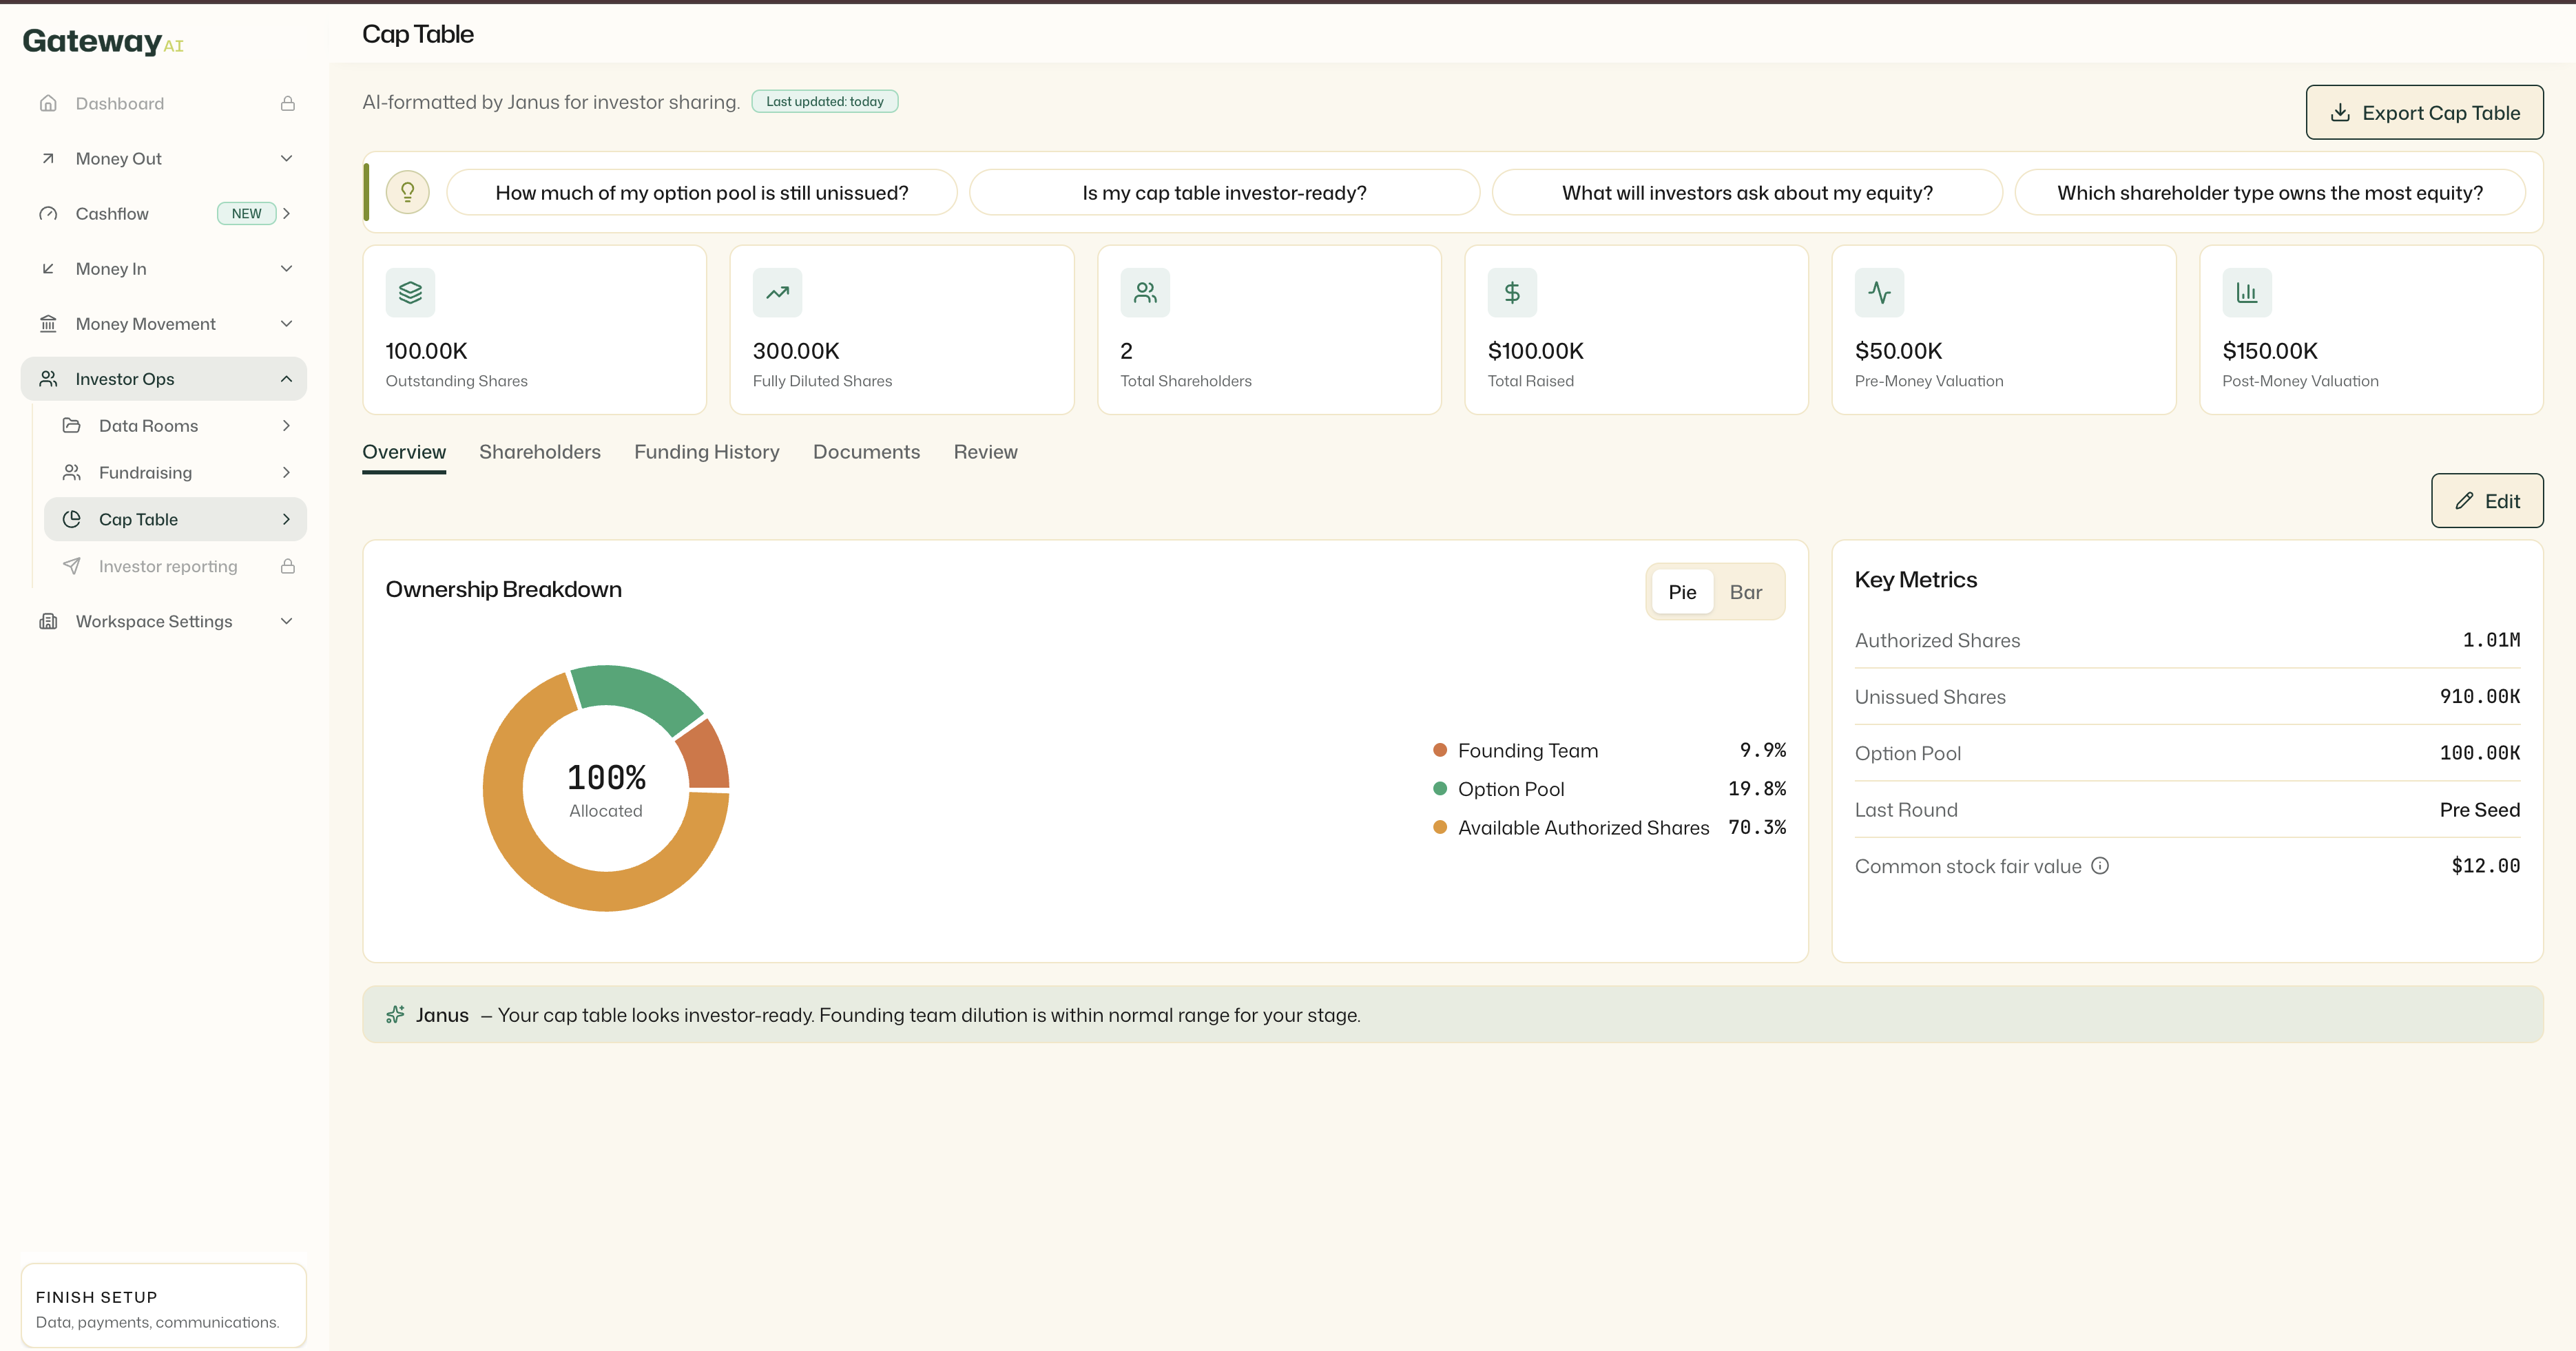Click the Investor Ops people icon
The height and width of the screenshot is (1351, 2576).
coord(48,378)
